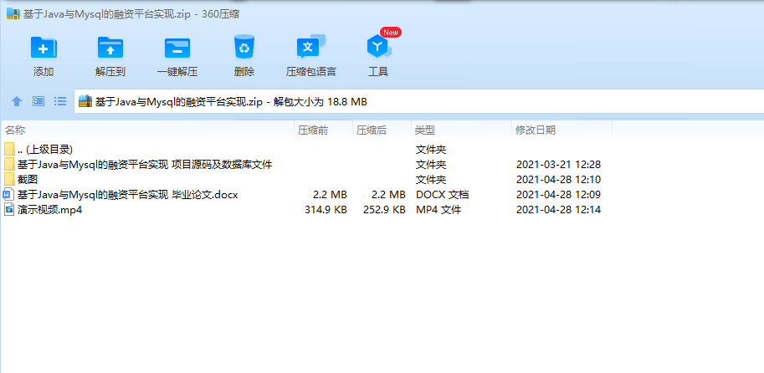Click the 解压到 (Extract to) icon
The width and height of the screenshot is (764, 373).
click(110, 48)
